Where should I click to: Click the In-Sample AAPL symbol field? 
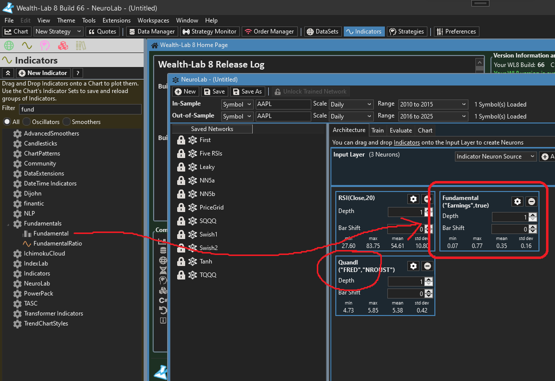[x=283, y=104]
